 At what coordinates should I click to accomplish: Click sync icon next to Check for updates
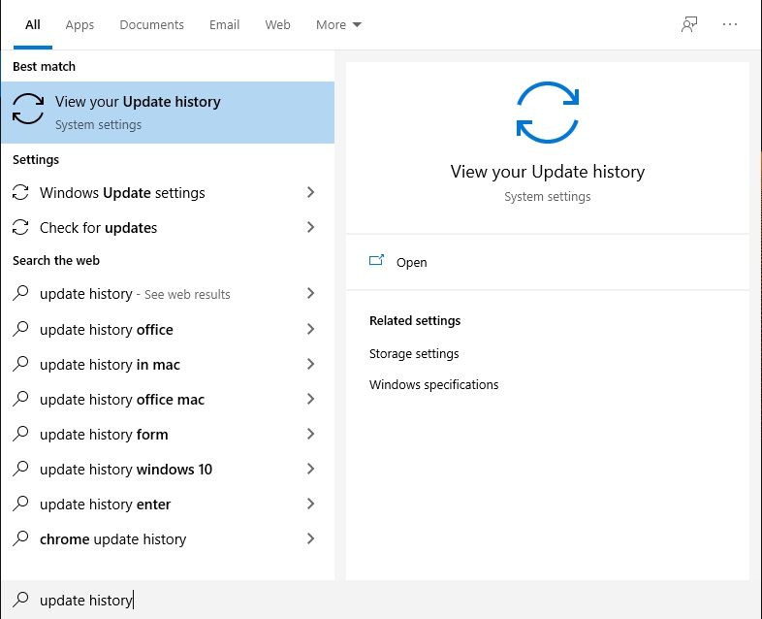pyautogui.click(x=20, y=228)
